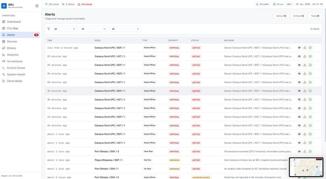Click CRITICAL badge on 35 minutes ago row

174,91
